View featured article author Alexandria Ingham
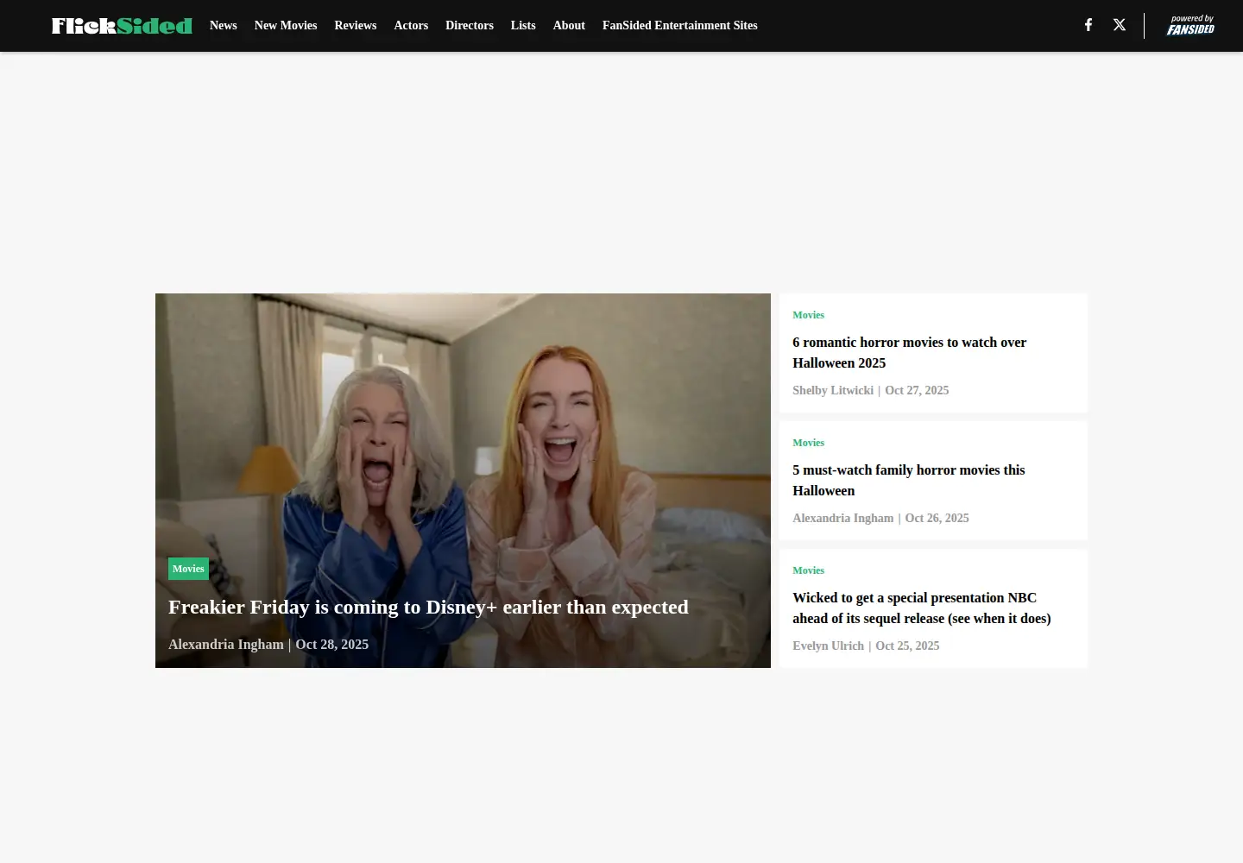The image size is (1243, 863). [226, 645]
